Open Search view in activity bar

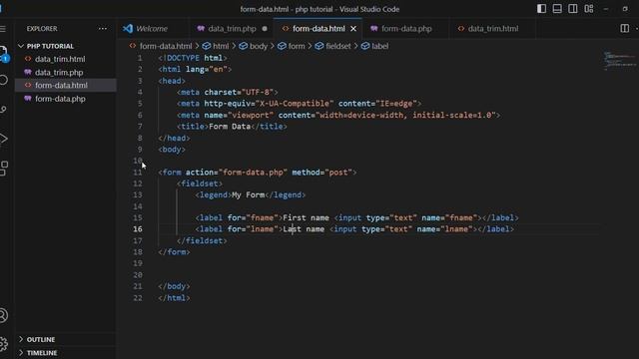coord(3,80)
